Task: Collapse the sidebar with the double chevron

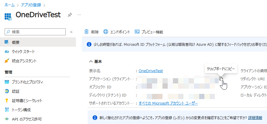Action: [71, 32]
